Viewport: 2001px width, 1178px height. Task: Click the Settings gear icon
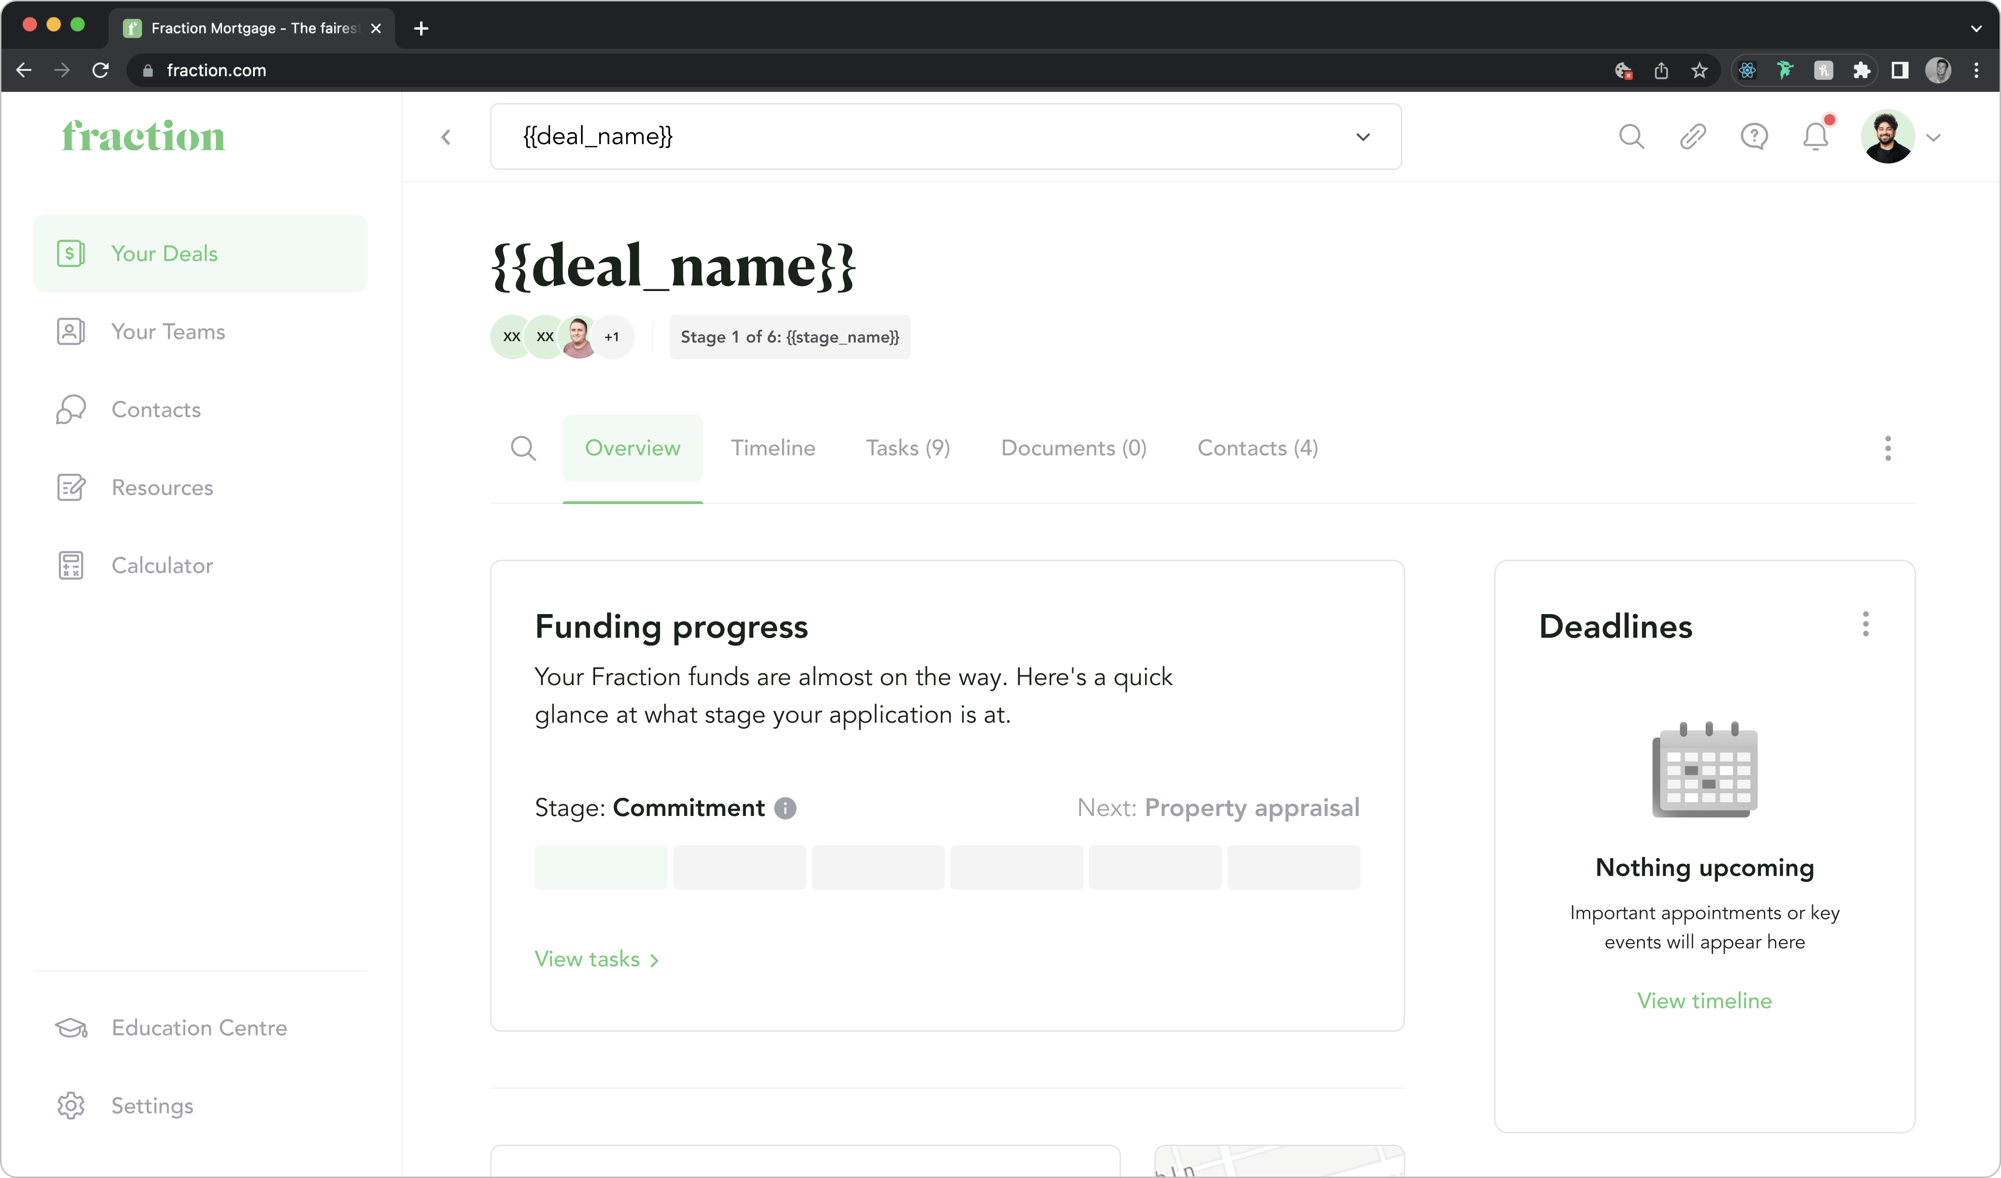[x=71, y=1105]
